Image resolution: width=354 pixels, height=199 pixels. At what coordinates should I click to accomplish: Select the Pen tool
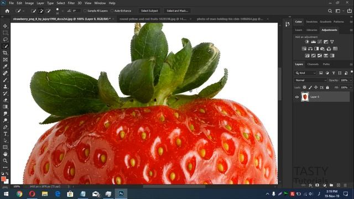coord(5,127)
